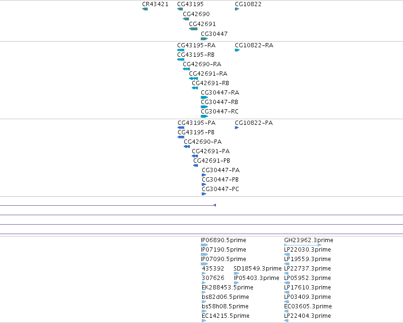The image size is (403, 323).
Task: Click the CG10822 gene arrow glyph
Action: coord(237,9)
